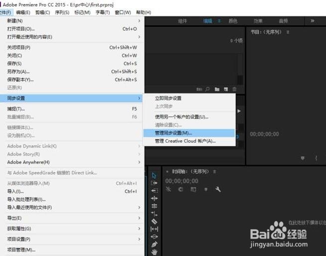The height and width of the screenshot is (256, 326).
Task: Click the Find magnifier in project panel
Action: click(207, 89)
